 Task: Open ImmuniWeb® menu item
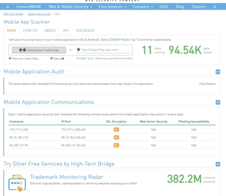pyautogui.click(x=29, y=7)
